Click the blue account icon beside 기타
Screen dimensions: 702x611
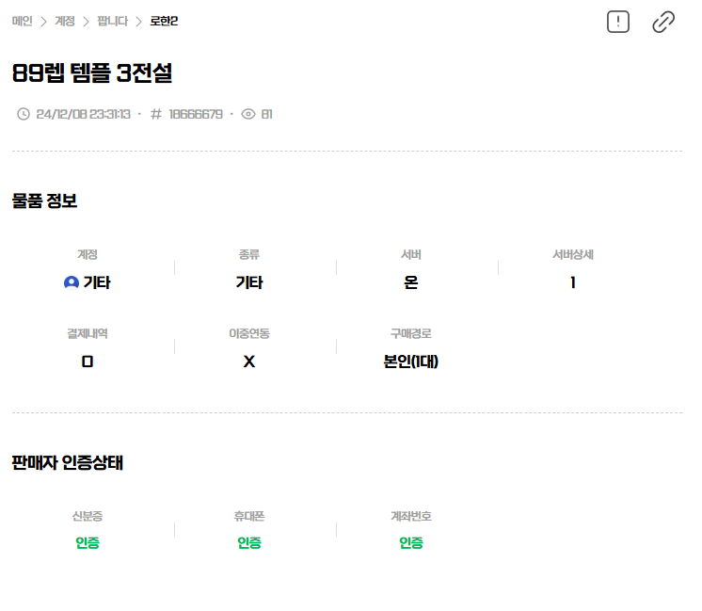[x=71, y=282]
